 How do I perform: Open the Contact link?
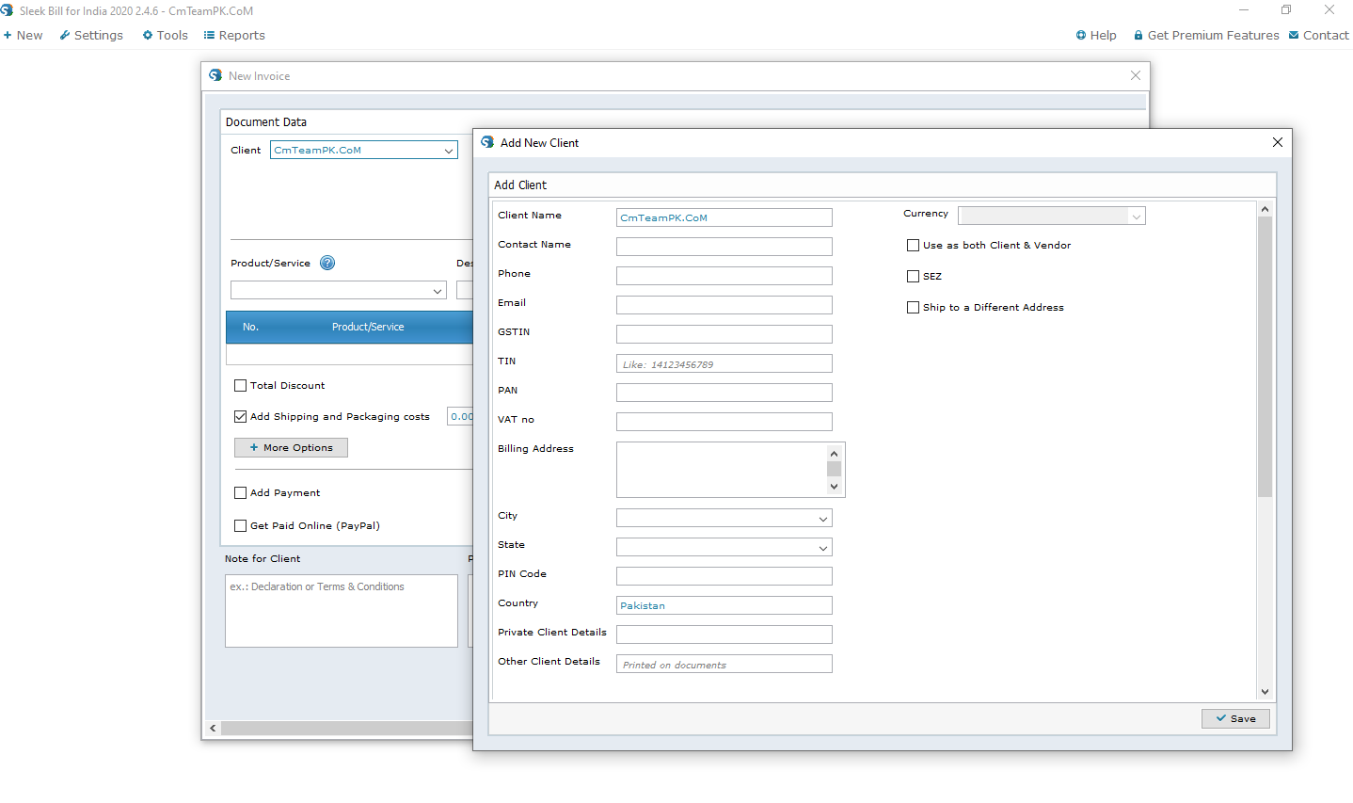pos(1319,35)
